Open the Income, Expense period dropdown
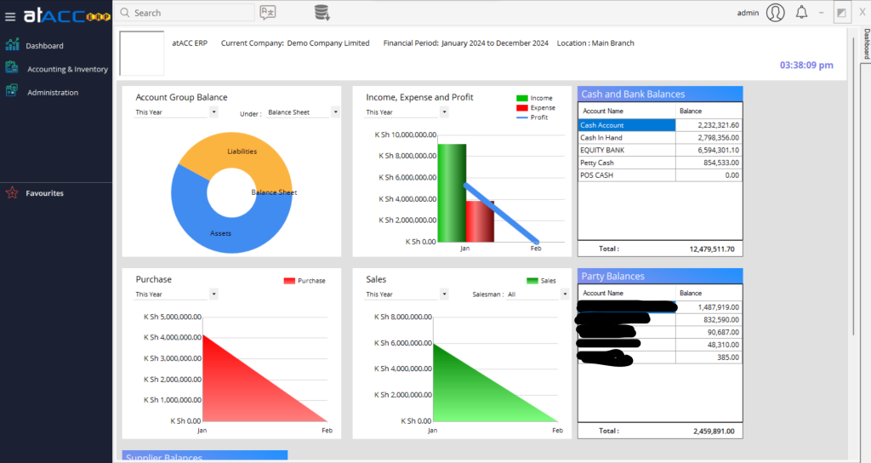 point(444,112)
